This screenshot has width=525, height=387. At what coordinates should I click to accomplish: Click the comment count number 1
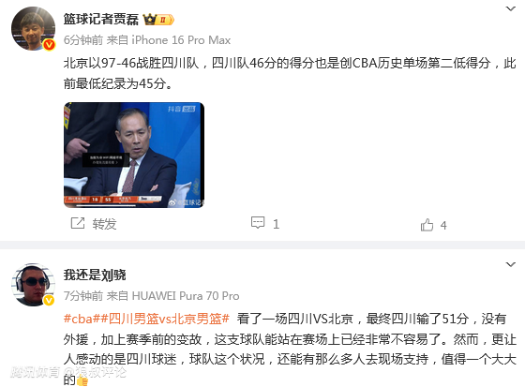[x=276, y=224]
